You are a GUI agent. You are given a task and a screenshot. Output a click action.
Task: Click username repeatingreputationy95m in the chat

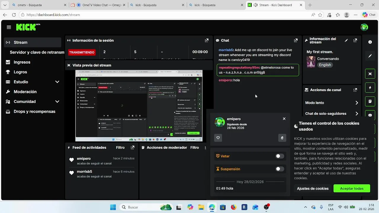point(239,67)
